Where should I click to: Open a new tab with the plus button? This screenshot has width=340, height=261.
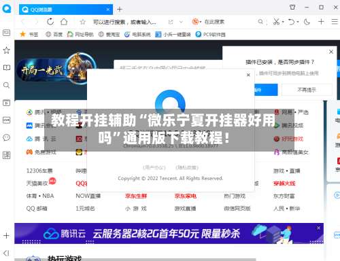120,10
